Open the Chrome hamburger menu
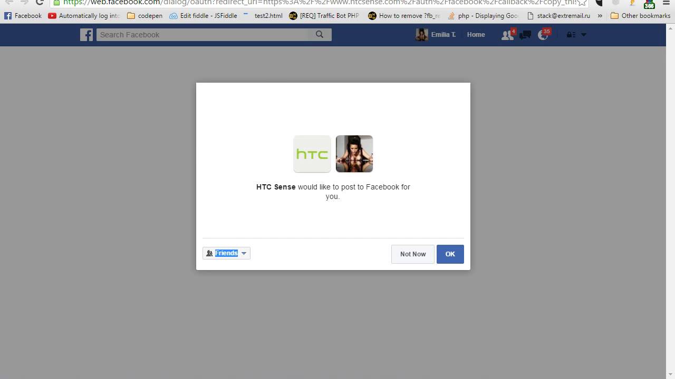This screenshot has height=379, width=675. 666,3
